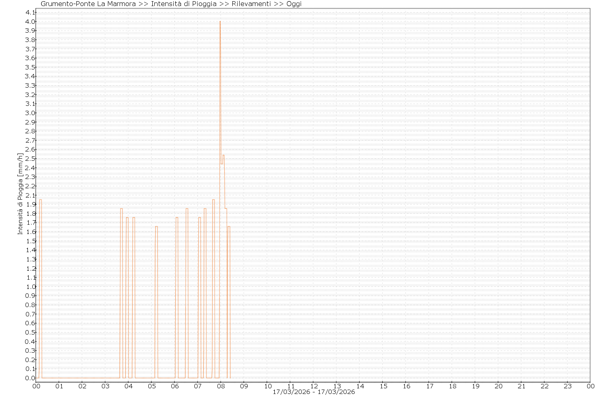Click the 1.0 value on the y-axis
The image size is (598, 396).
[x=30, y=286]
